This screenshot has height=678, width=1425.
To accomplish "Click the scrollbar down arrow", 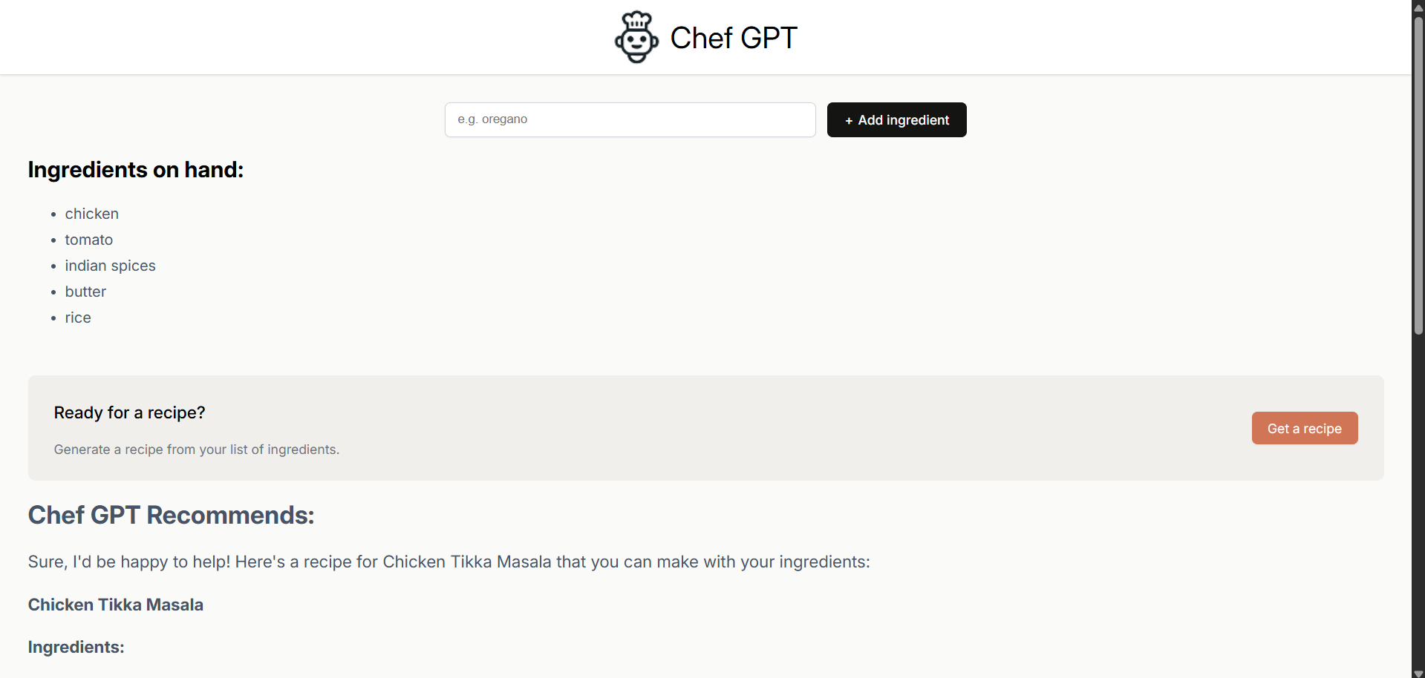I will point(1418,671).
